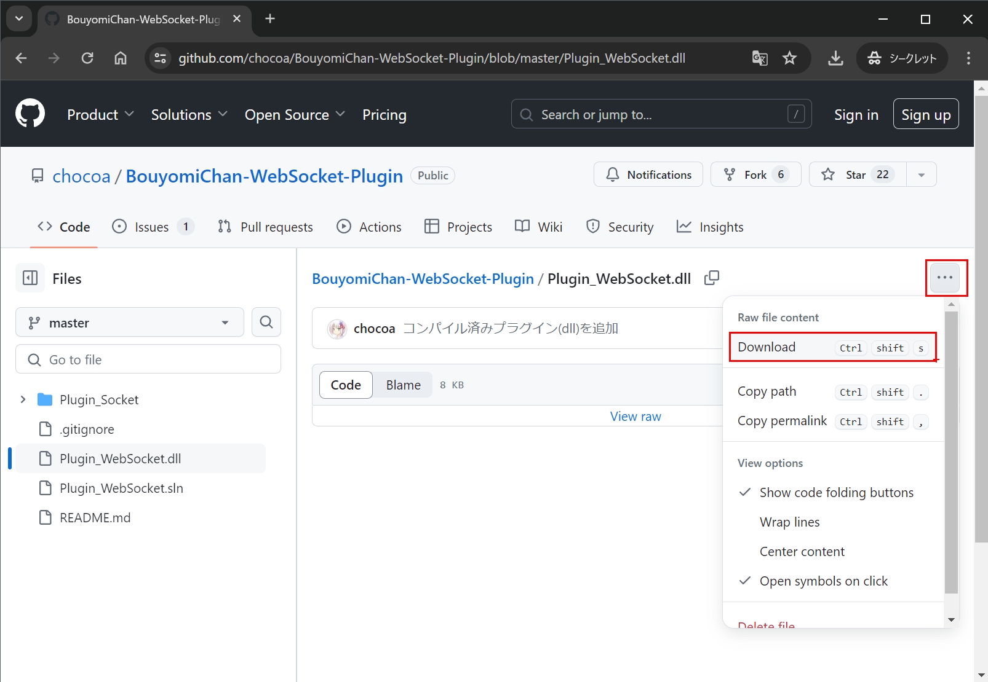Image resolution: width=988 pixels, height=682 pixels.
Task: Open Chrome three-dot menu
Action: (968, 58)
